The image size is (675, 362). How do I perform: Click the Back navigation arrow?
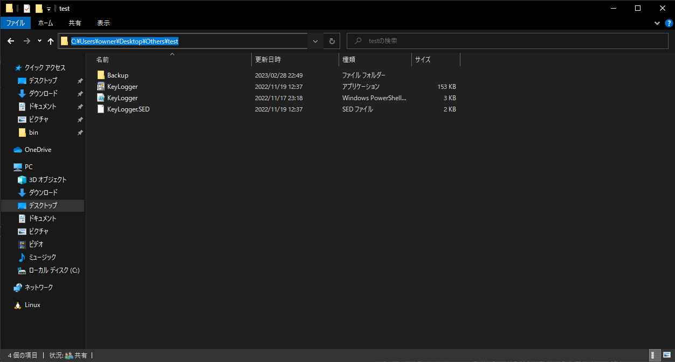[11, 41]
